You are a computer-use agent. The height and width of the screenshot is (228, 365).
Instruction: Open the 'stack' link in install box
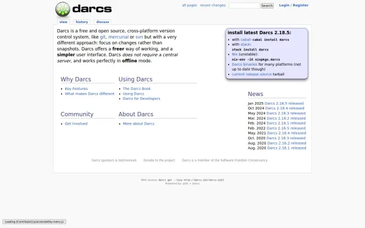tap(245, 44)
